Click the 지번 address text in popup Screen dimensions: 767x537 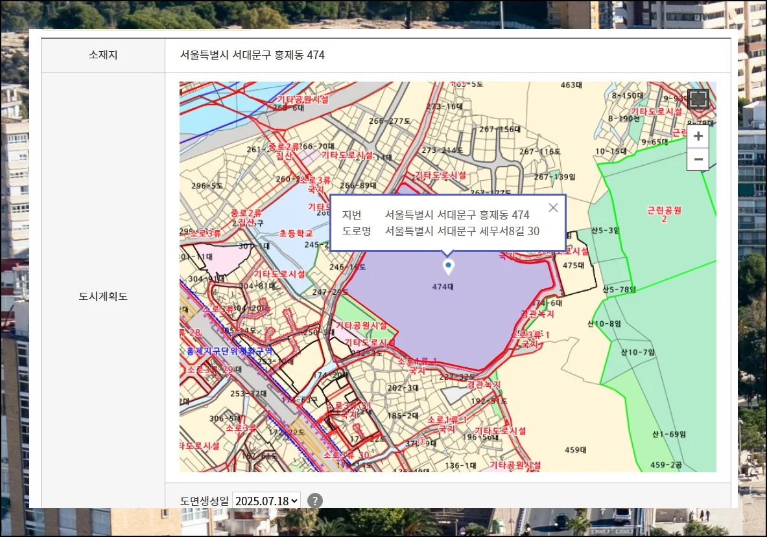[457, 215]
